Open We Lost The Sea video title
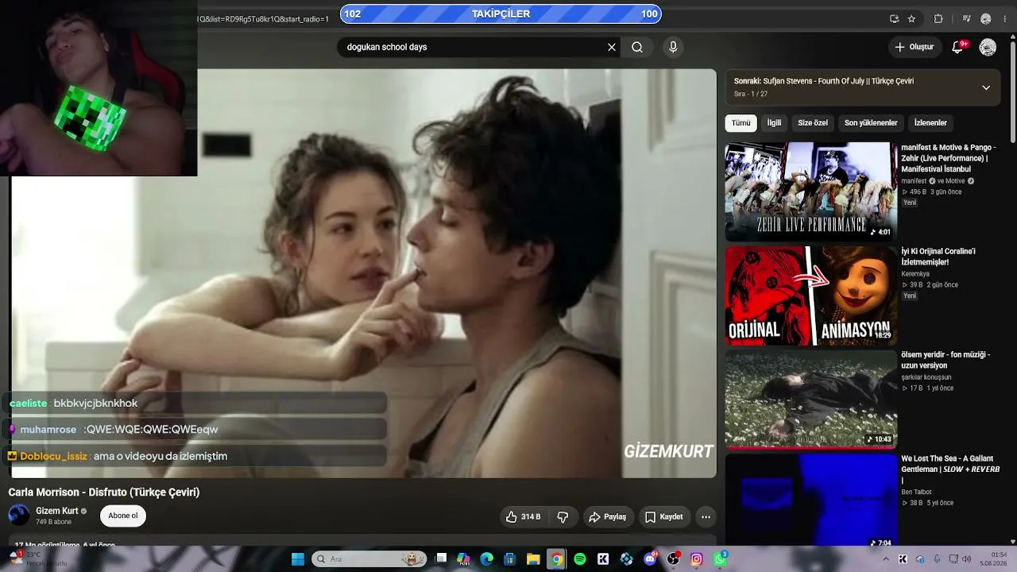This screenshot has width=1017, height=572. (x=950, y=469)
